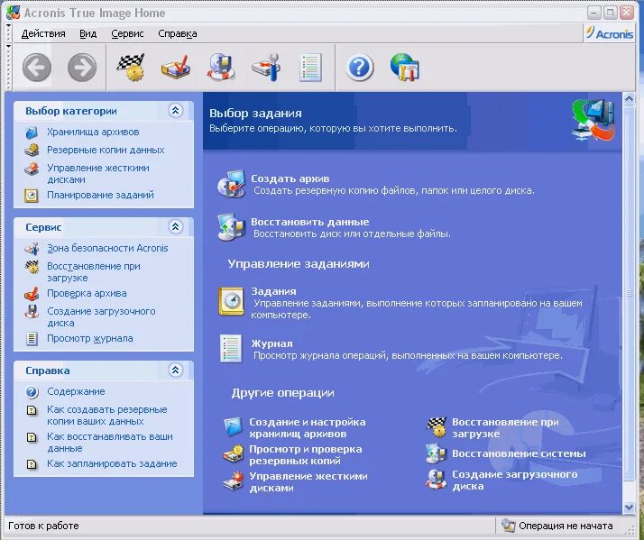644x540 pixels.
Task: Click the Проверка архива sidebar icon
Action: coord(32,294)
